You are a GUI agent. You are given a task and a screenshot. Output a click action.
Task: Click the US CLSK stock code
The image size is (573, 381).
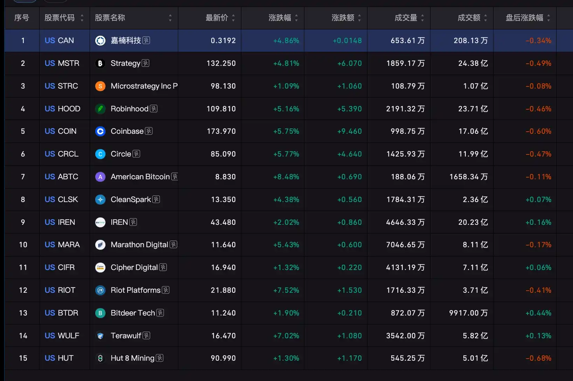(x=61, y=200)
